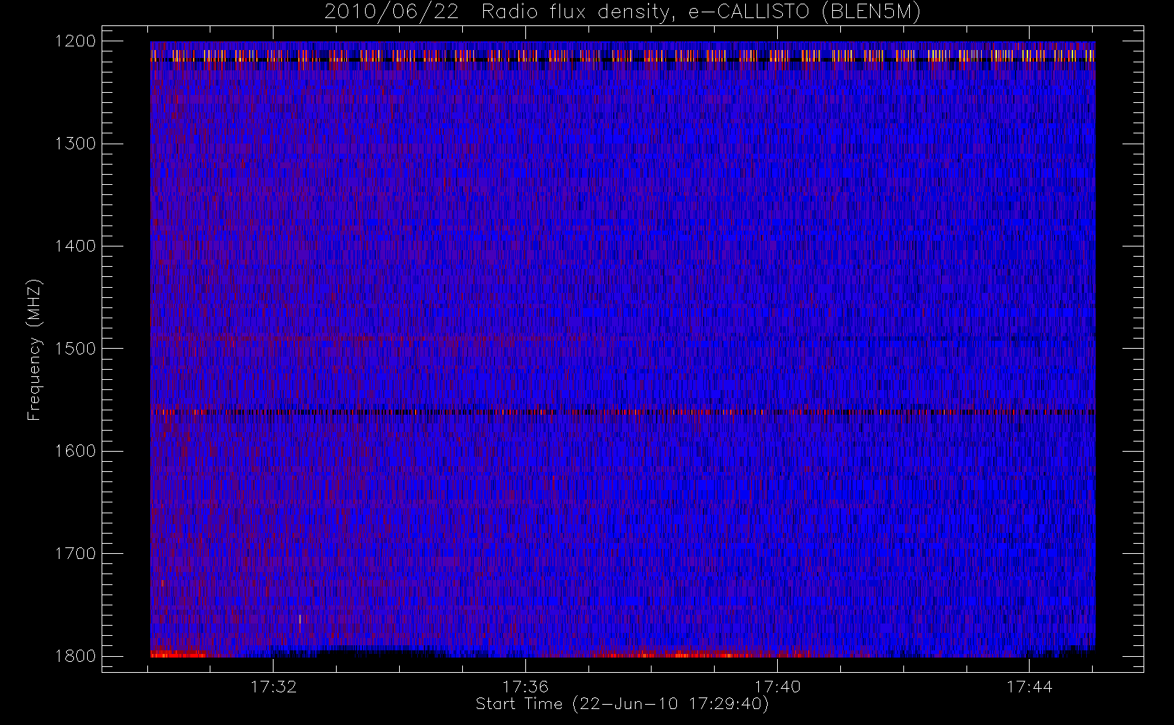Screen dimensions: 1174x725
Task: Click the 1300 frequency tick label
Action: pos(75,143)
